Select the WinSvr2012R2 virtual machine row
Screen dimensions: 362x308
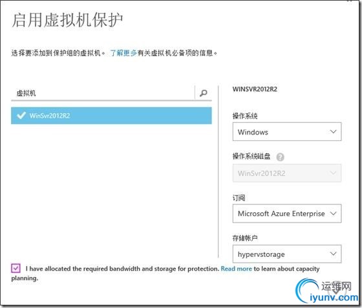point(111,116)
